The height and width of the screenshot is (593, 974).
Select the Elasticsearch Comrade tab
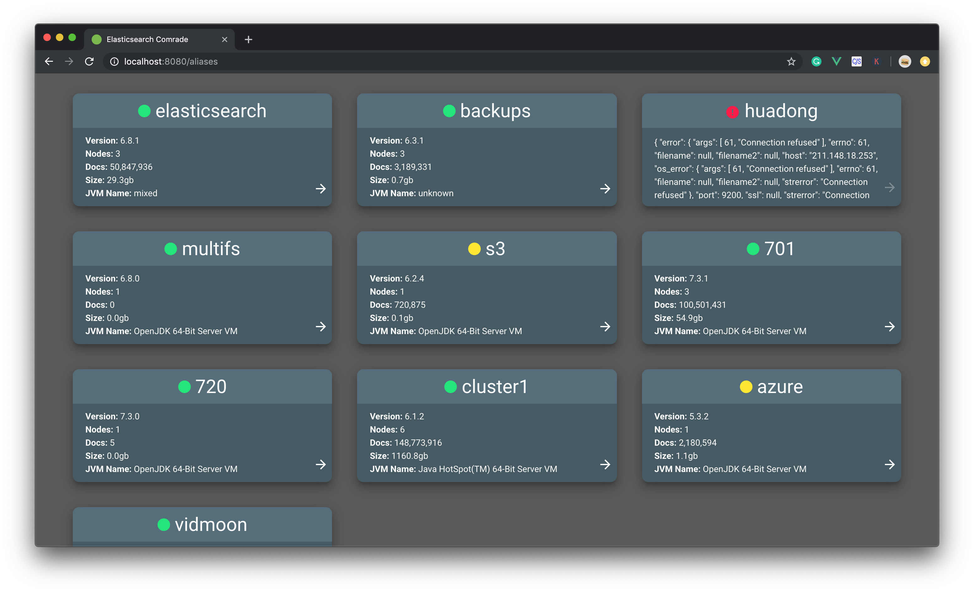147,39
